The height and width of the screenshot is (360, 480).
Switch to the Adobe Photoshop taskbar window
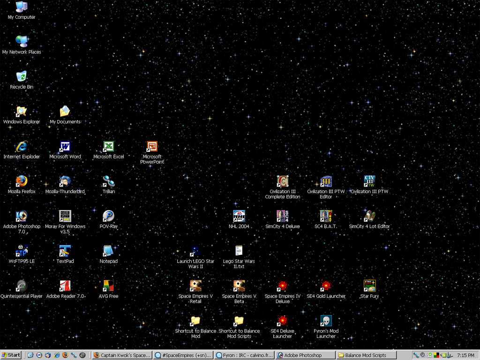pyautogui.click(x=306, y=355)
